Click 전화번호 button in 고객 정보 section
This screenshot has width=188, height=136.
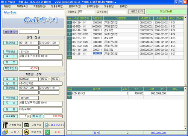click(11, 43)
